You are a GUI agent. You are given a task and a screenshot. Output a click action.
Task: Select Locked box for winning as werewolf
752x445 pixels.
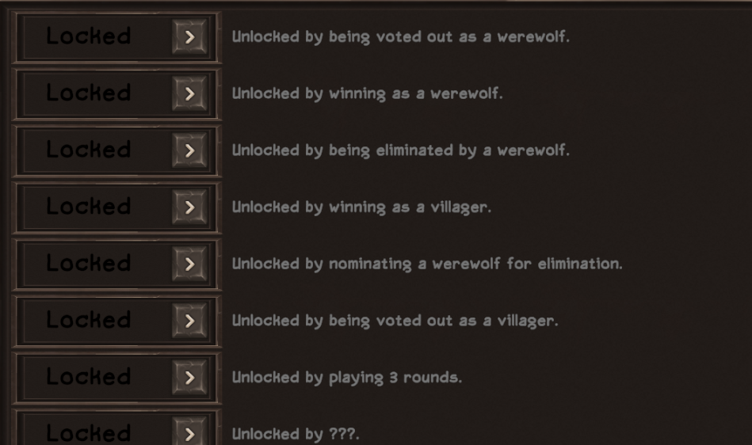pos(116,94)
